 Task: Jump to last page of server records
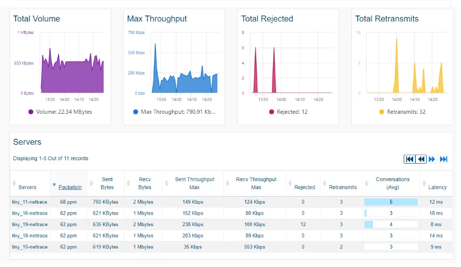tap(444, 159)
